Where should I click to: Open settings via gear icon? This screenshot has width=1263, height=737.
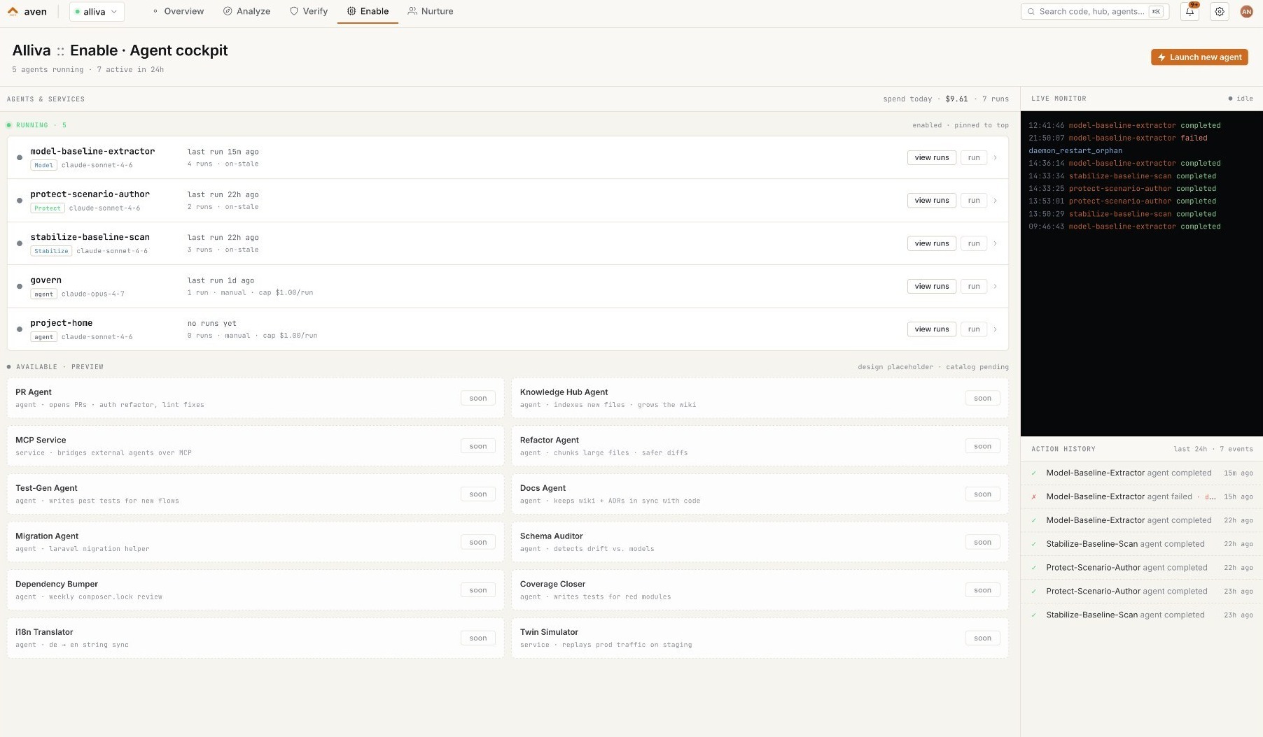pyautogui.click(x=1220, y=12)
